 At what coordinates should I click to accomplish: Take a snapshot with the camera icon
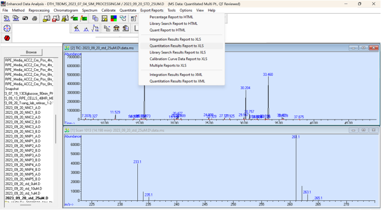pos(25,18)
